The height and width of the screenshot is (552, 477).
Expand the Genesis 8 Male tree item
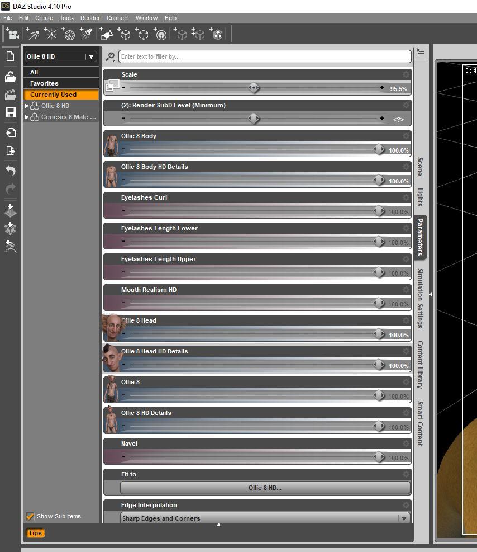coord(27,117)
